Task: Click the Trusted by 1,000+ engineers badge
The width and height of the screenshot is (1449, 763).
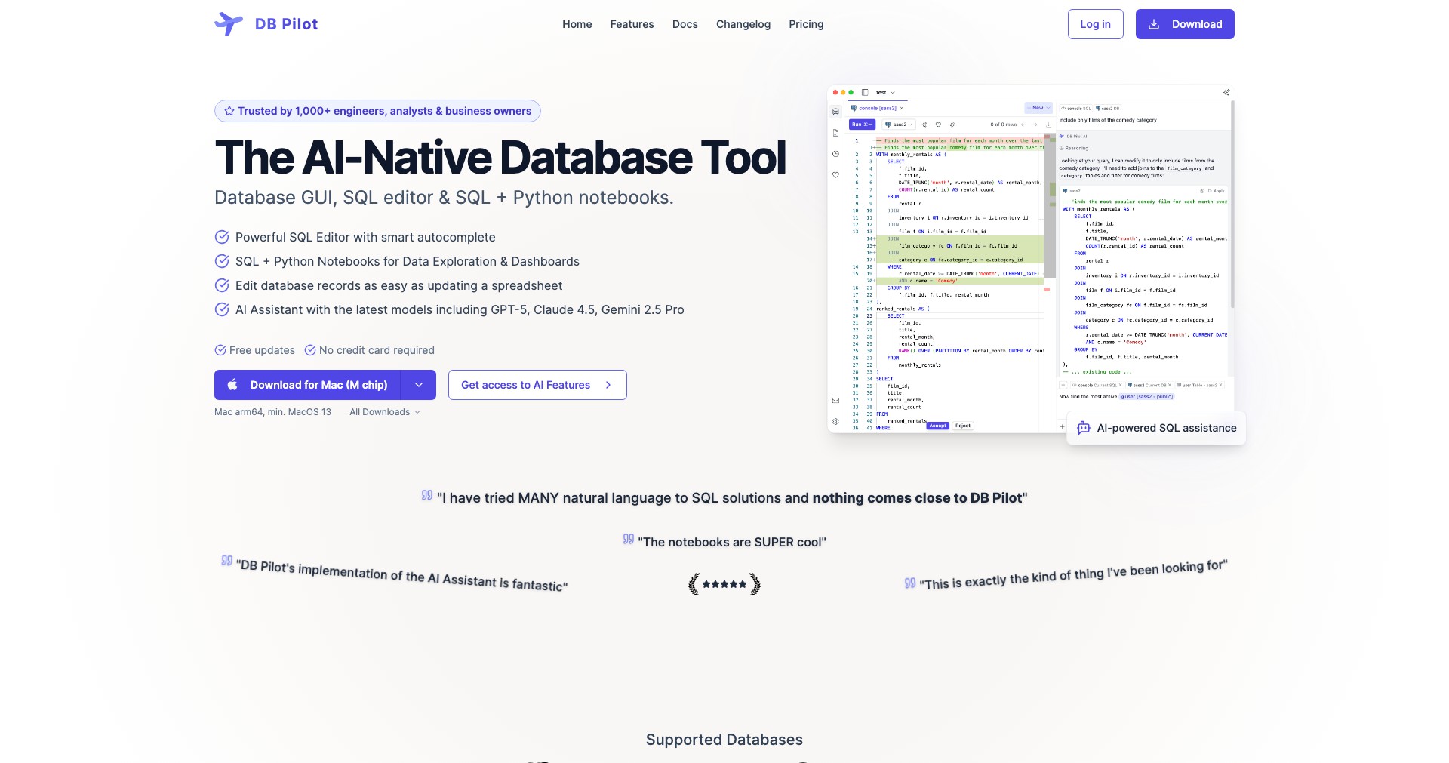Action: [377, 111]
